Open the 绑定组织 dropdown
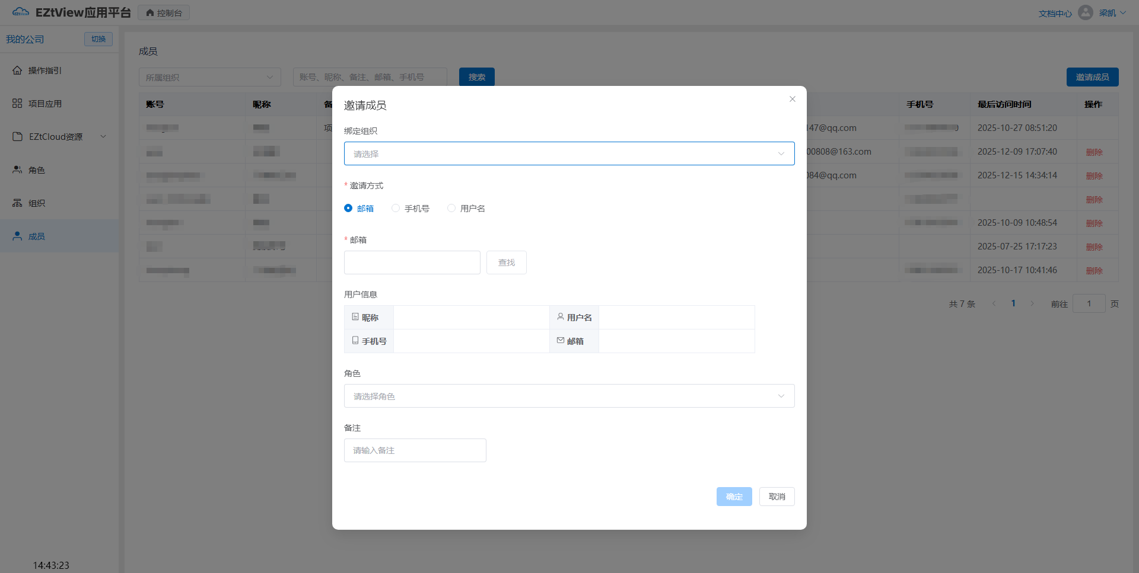The width and height of the screenshot is (1139, 573). (x=569, y=153)
